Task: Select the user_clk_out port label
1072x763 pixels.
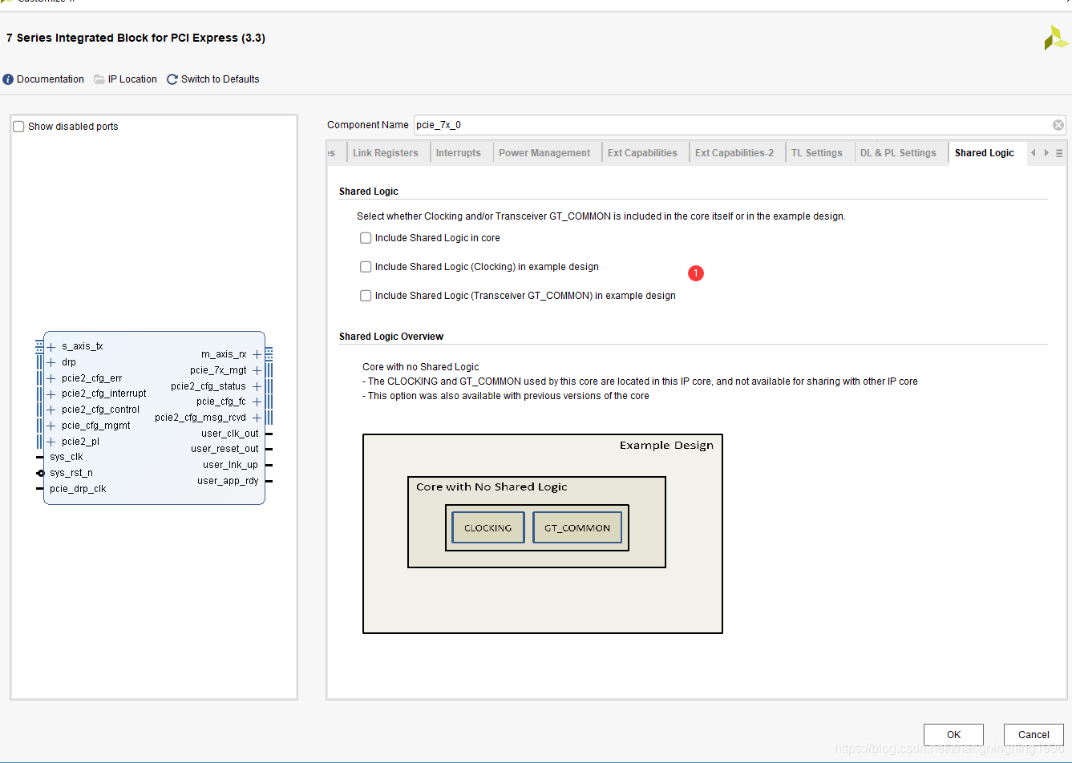Action: coord(230,434)
